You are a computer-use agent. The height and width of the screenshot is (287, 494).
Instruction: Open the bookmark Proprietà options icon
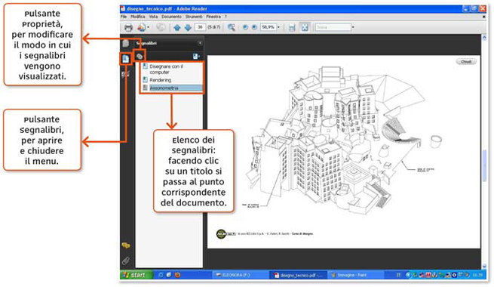click(140, 57)
